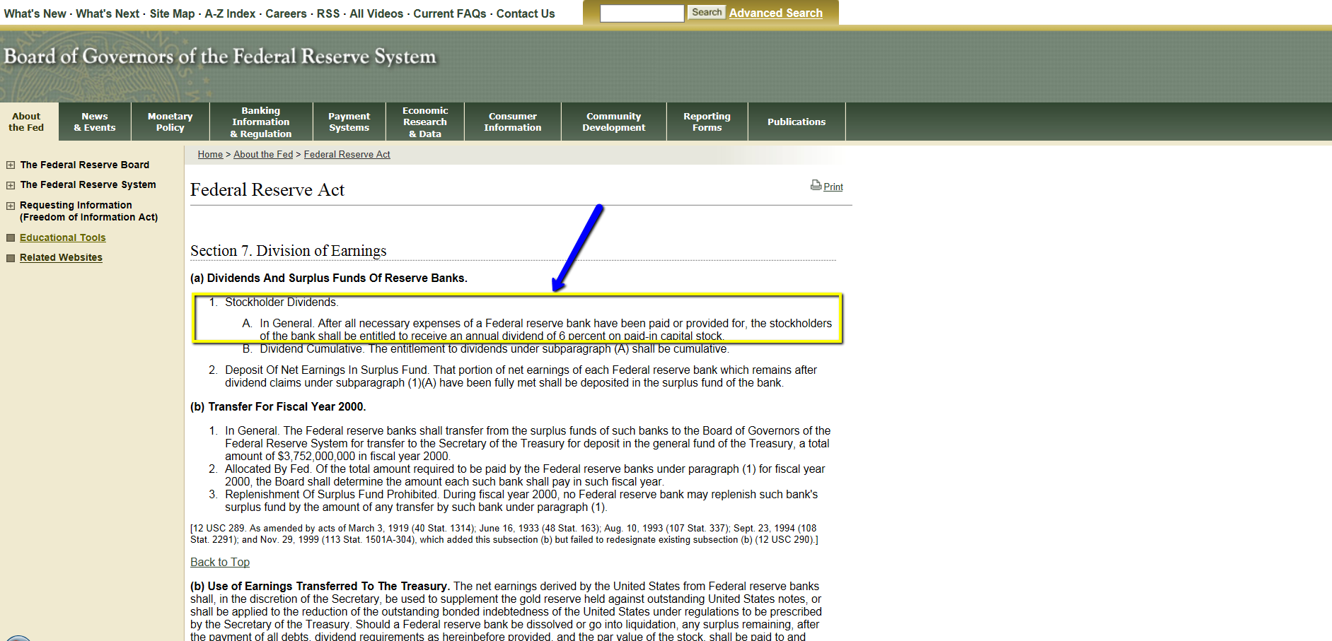Click the Search button
The image size is (1332, 641).
(707, 12)
